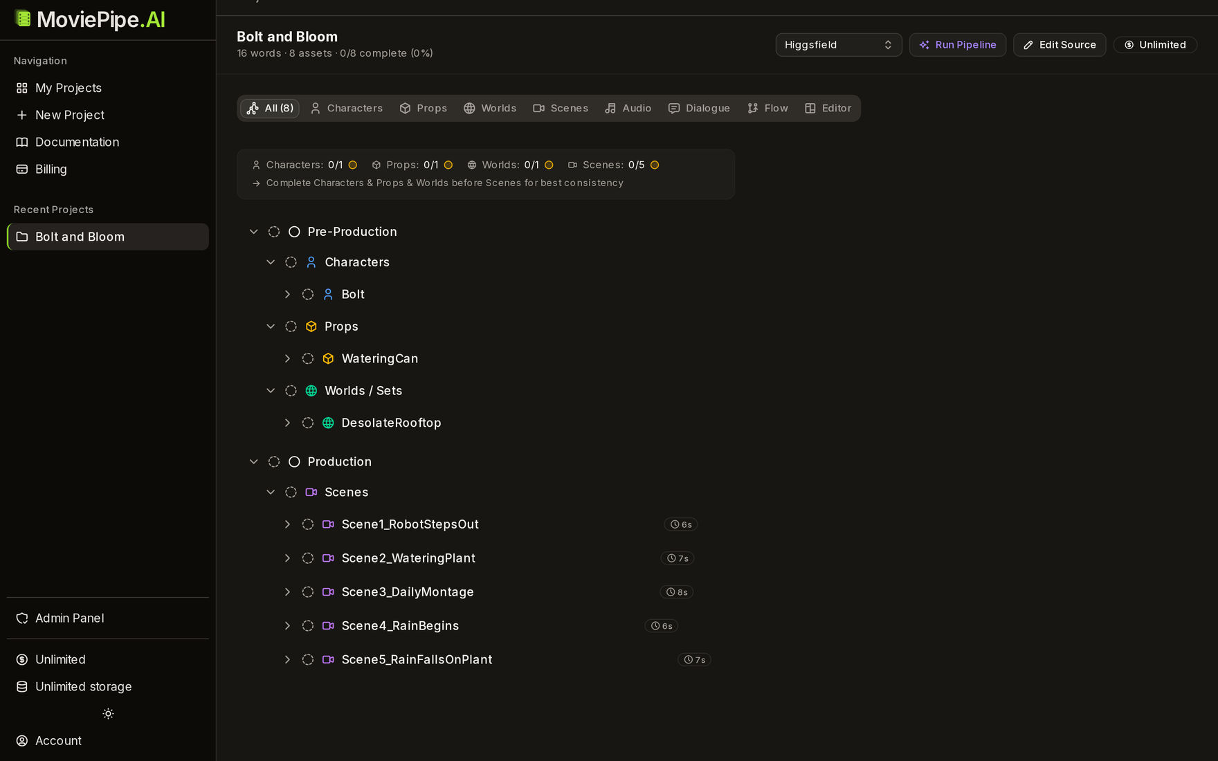This screenshot has height=761, width=1218.
Task: Click the 6s duration badge for Scene1_RobotStepsOut
Action: tap(680, 524)
